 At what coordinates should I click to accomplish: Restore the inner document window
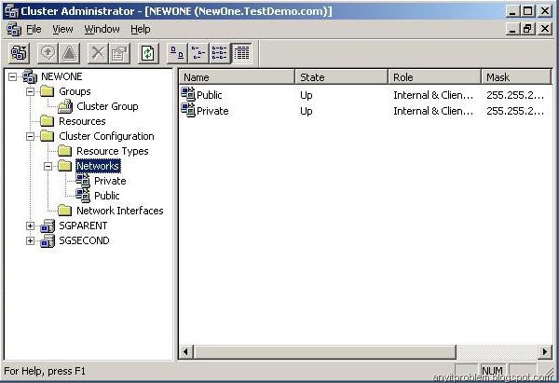coord(528,29)
